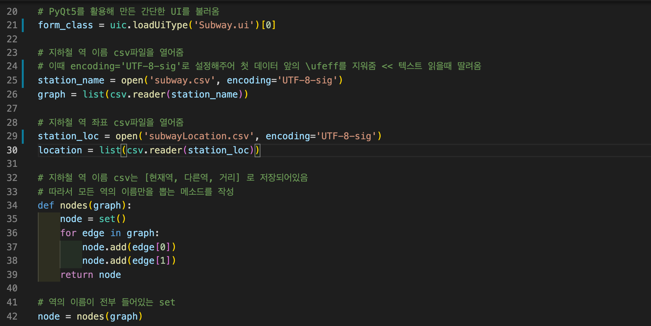Click 'graph' variable on line 26
The image size is (651, 326).
[x=52, y=94]
